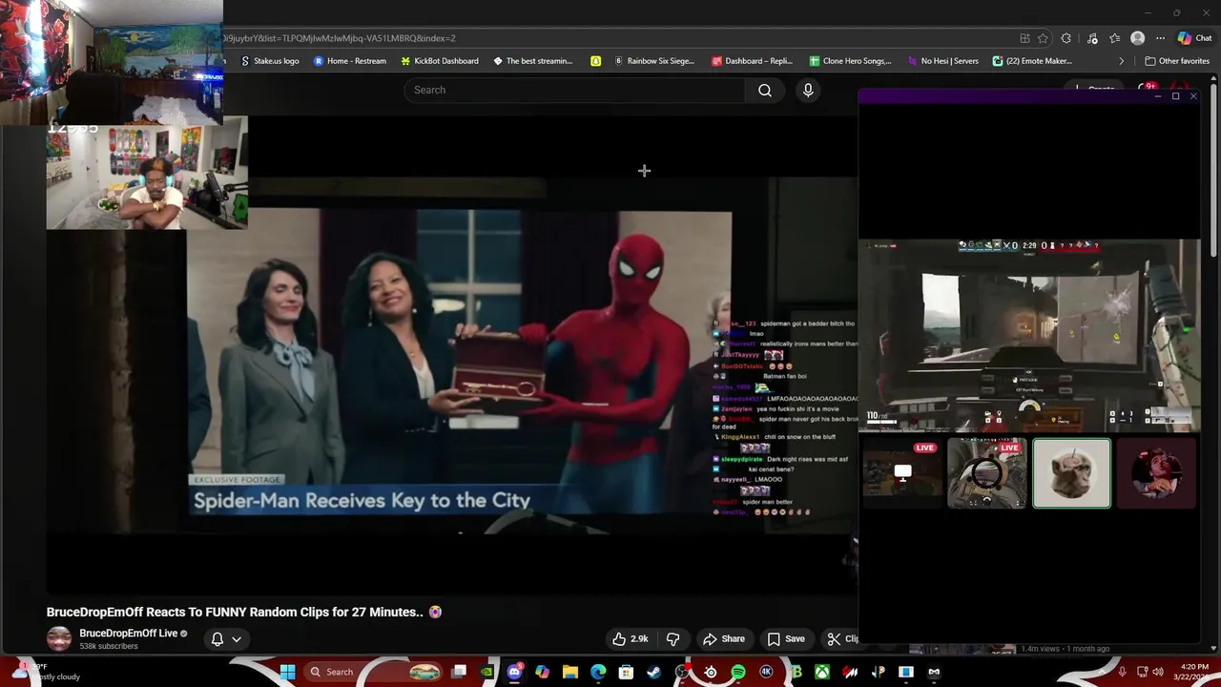Open Task View in taskbar
This screenshot has width=1221, height=687.
(x=459, y=672)
